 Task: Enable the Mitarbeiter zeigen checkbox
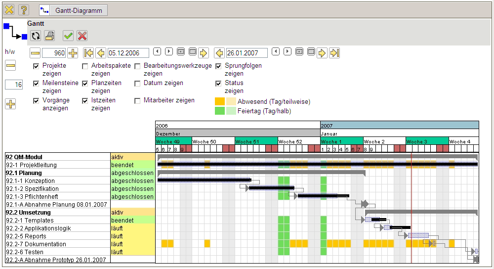[x=137, y=100]
